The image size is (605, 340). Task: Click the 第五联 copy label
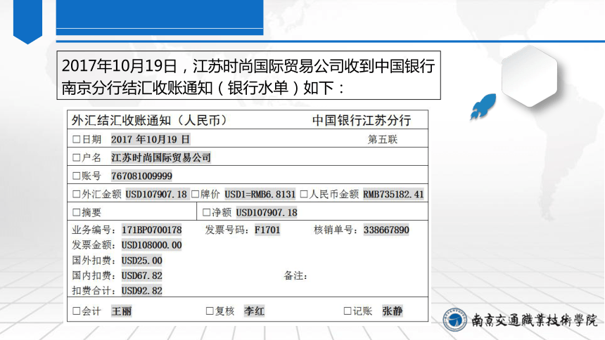383,140
